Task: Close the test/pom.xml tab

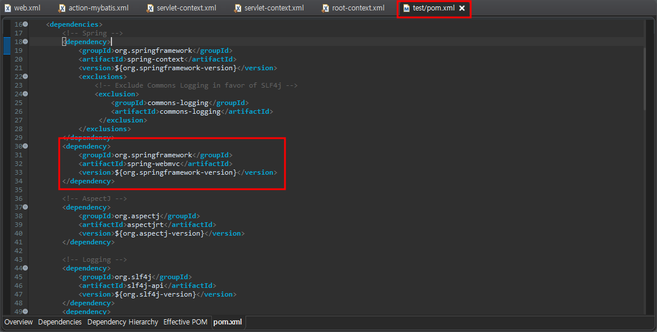Action: click(462, 8)
